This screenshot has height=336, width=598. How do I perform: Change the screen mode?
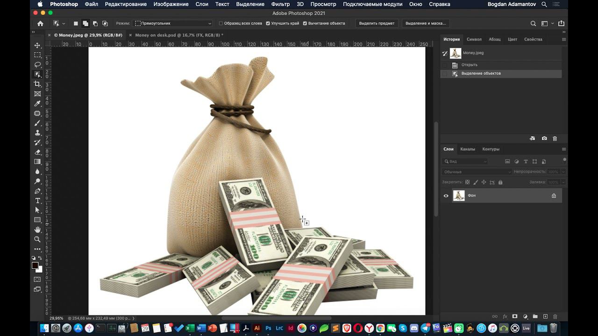pos(37,289)
